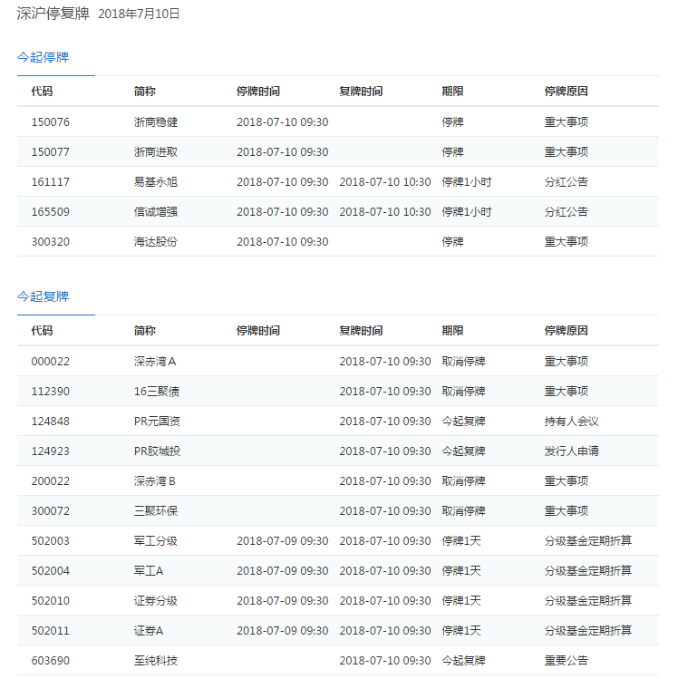678x679 pixels.
Task: Switch to the 今起停牌 tab
Action: coord(43,57)
